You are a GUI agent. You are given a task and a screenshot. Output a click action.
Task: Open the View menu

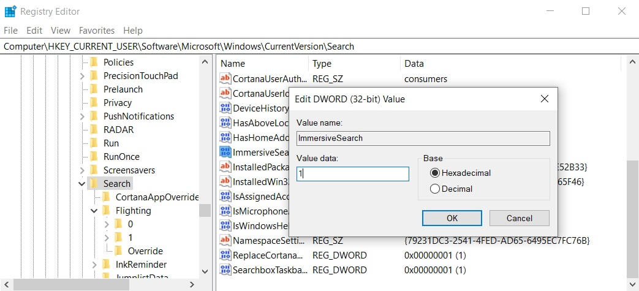click(x=61, y=31)
